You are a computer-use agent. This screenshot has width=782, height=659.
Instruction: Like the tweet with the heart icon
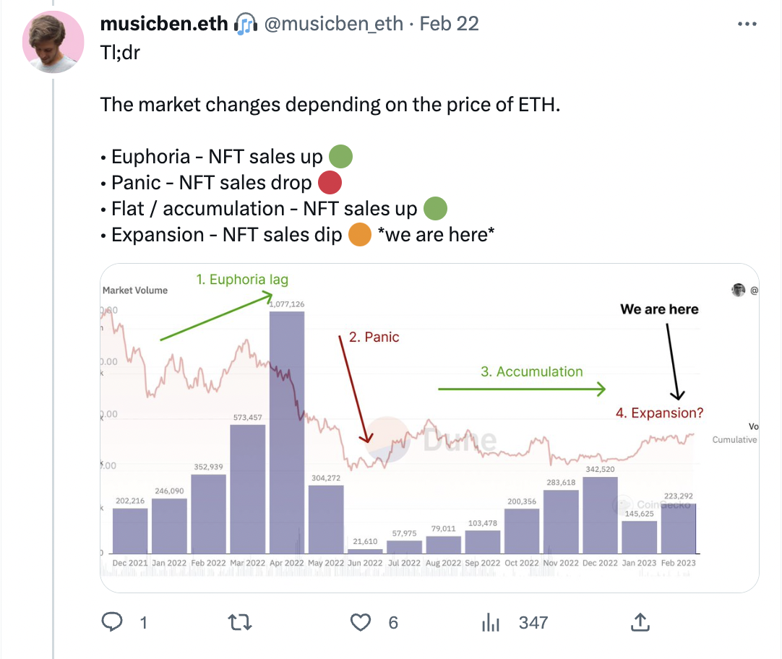tap(361, 622)
